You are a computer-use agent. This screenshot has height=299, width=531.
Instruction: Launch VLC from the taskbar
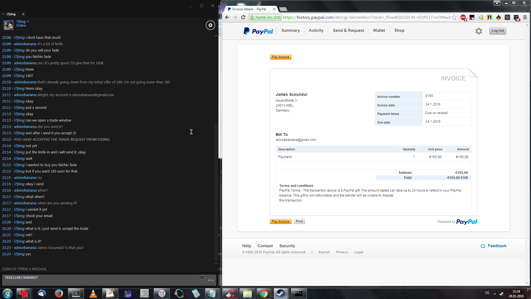coord(93,293)
